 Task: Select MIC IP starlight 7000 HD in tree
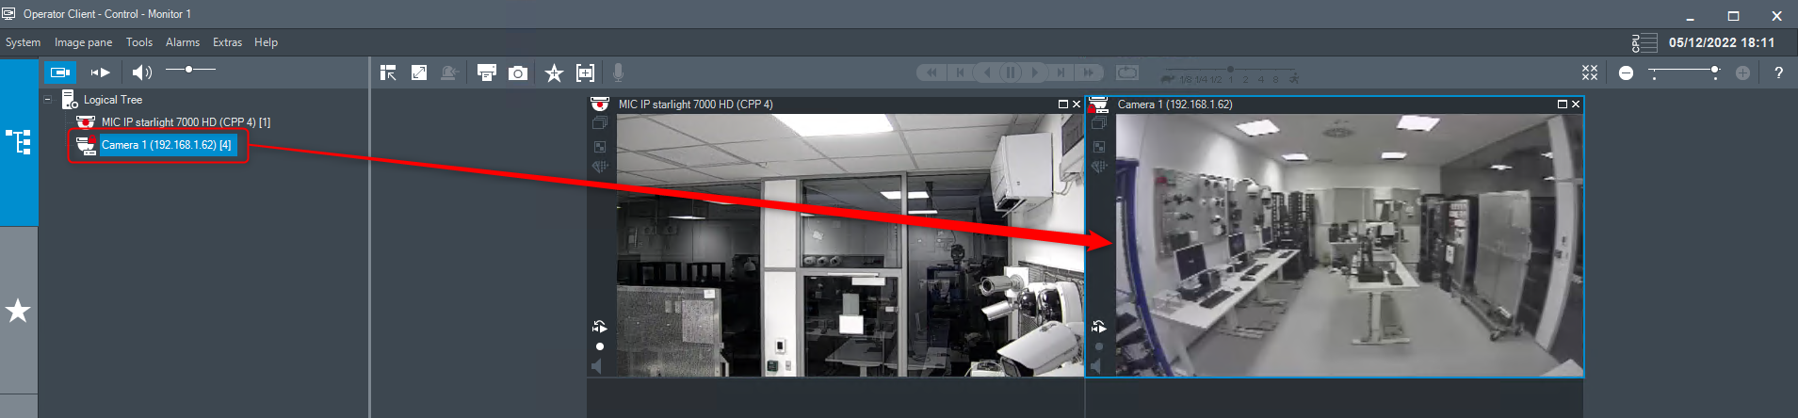[x=186, y=122]
